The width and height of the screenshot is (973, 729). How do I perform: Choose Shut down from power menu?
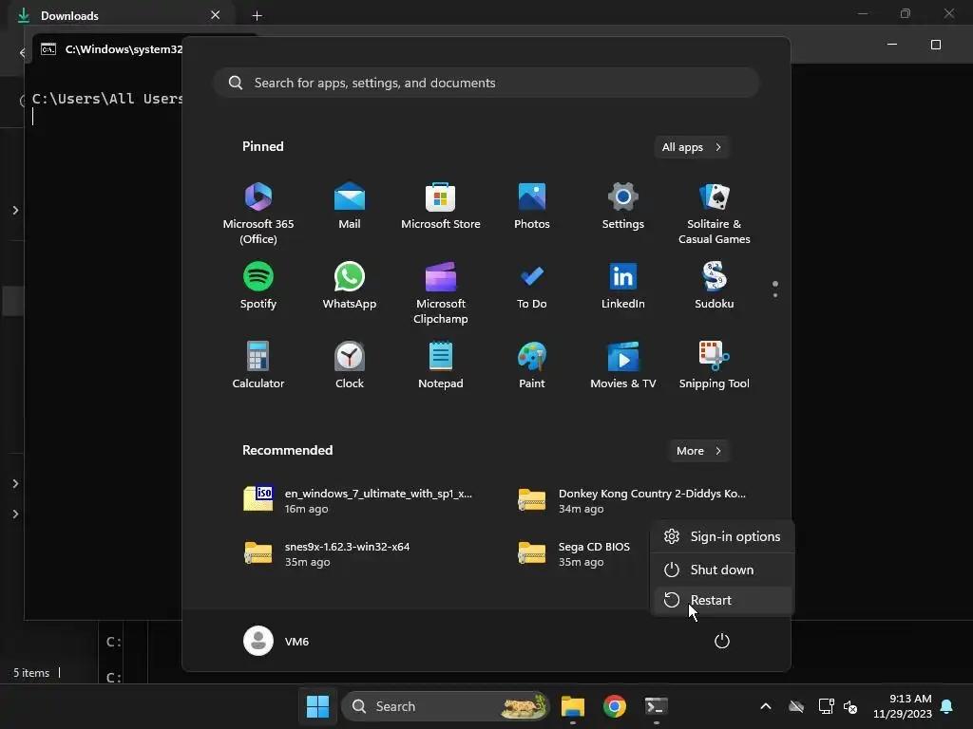pos(722,570)
